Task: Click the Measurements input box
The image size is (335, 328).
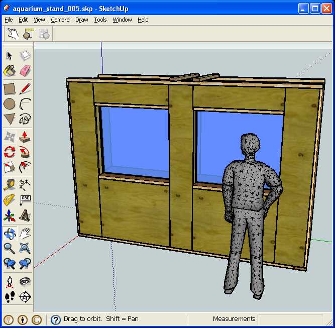Action: (290, 319)
